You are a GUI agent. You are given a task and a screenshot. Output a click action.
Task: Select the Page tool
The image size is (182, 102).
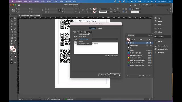coord(11,21)
